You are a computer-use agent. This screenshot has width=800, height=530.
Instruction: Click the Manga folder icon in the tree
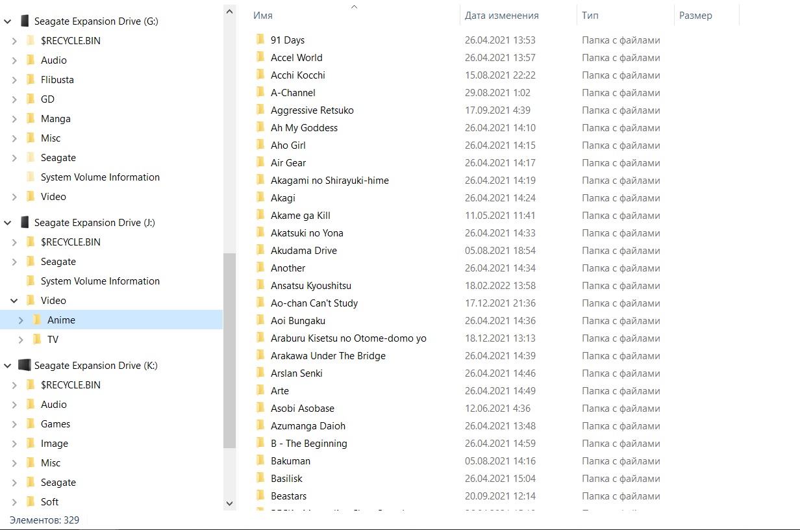tap(31, 119)
